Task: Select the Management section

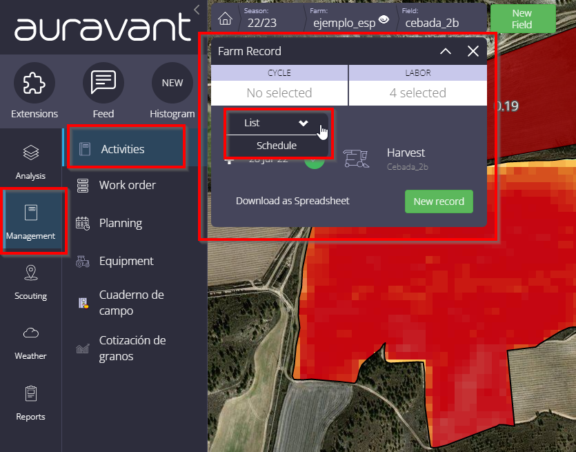Action: pos(31,221)
